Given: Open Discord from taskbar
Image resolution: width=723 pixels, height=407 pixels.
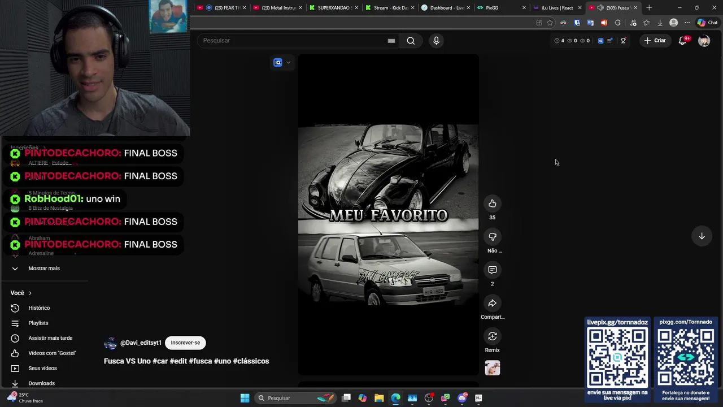Looking at the screenshot, I should pyautogui.click(x=462, y=398).
